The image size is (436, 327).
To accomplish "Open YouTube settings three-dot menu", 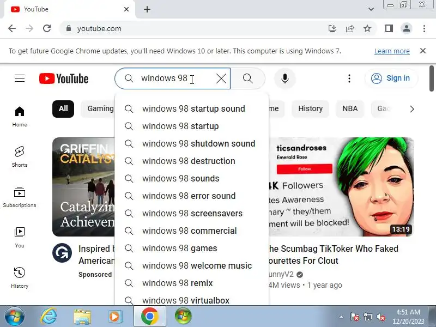I will coord(349,78).
